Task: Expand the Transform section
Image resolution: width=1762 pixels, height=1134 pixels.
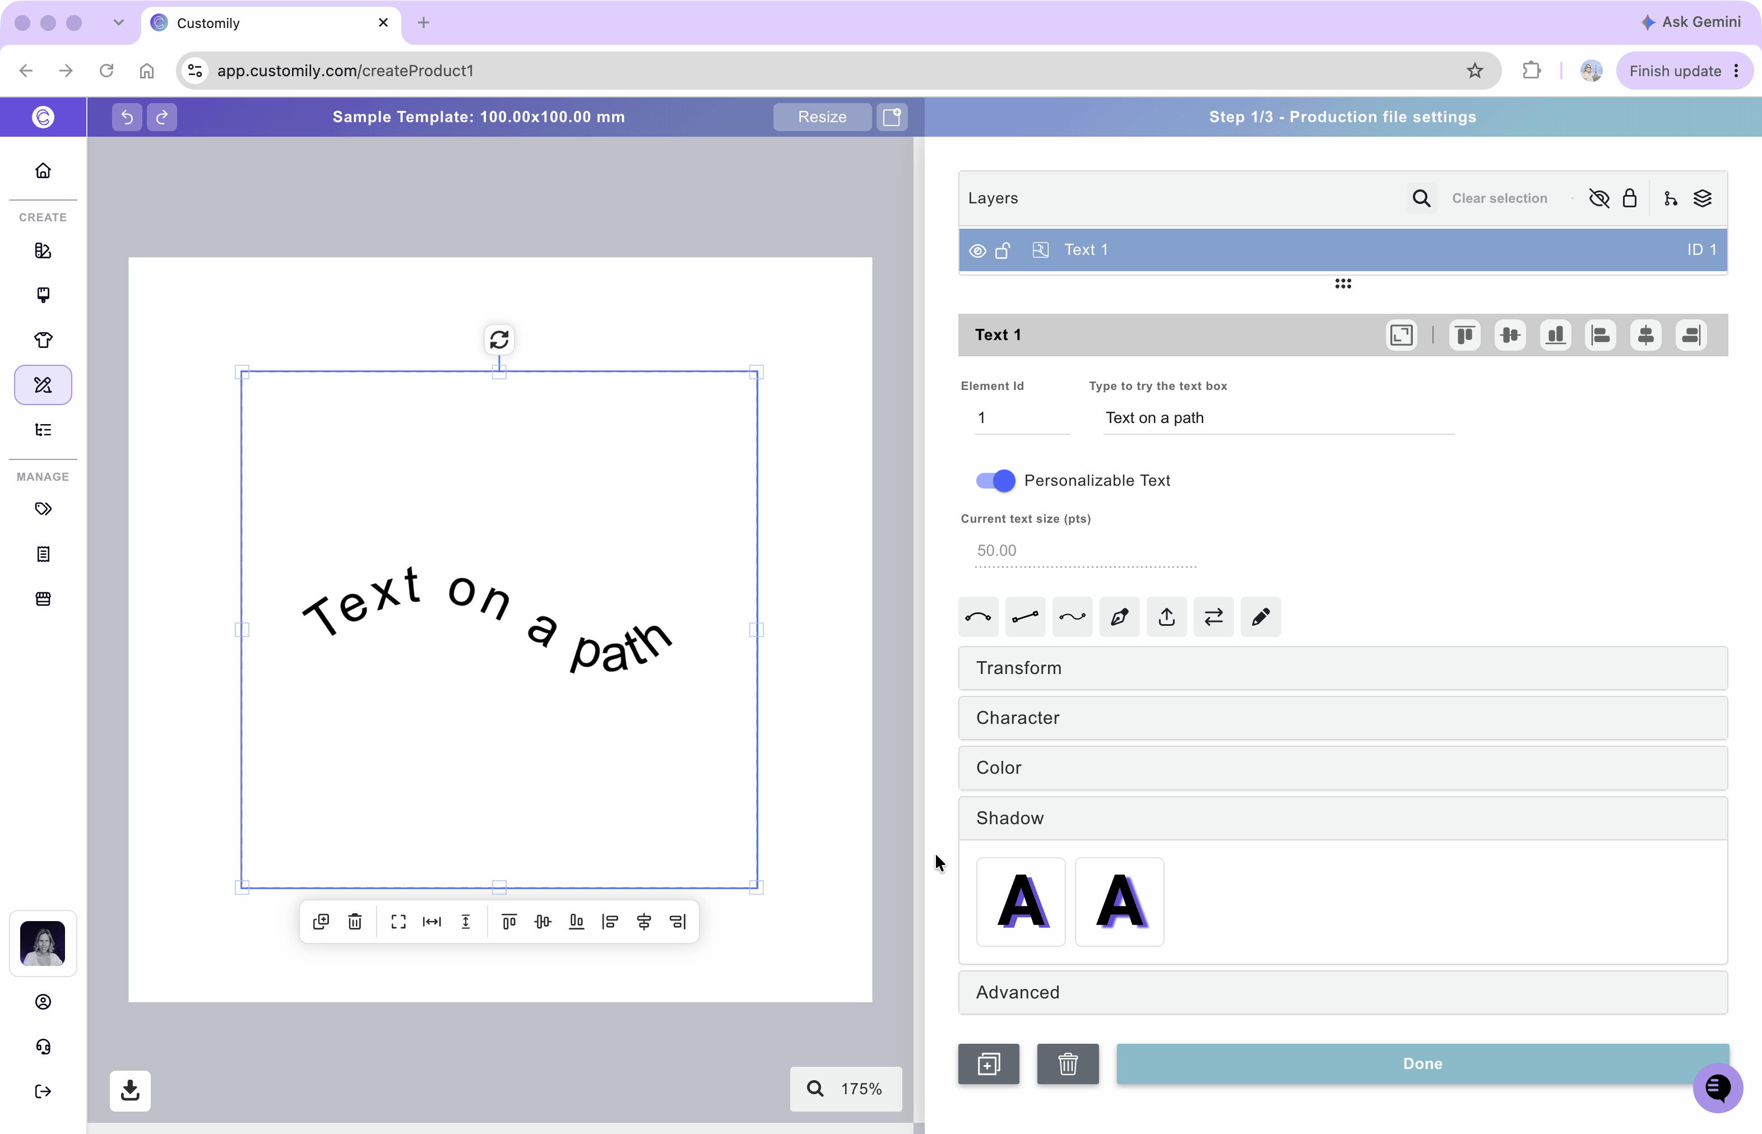Action: (x=1343, y=668)
